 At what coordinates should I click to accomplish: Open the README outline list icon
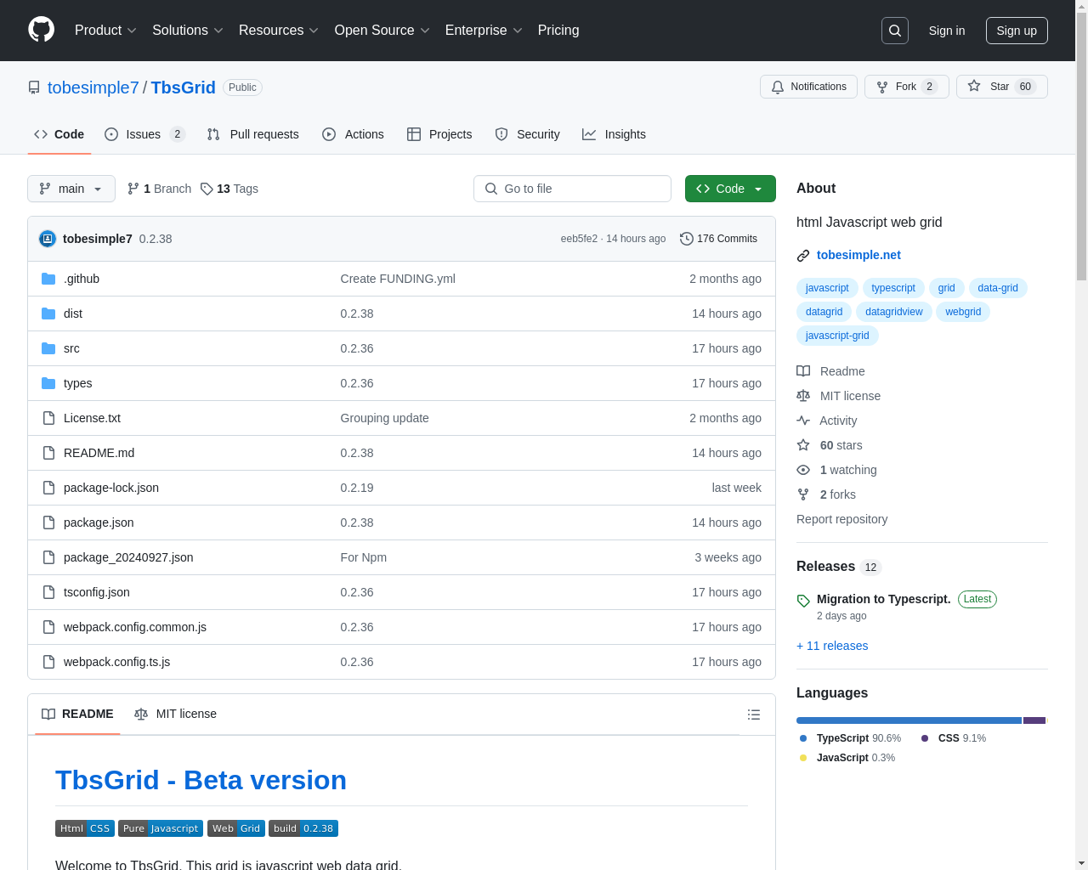754,715
